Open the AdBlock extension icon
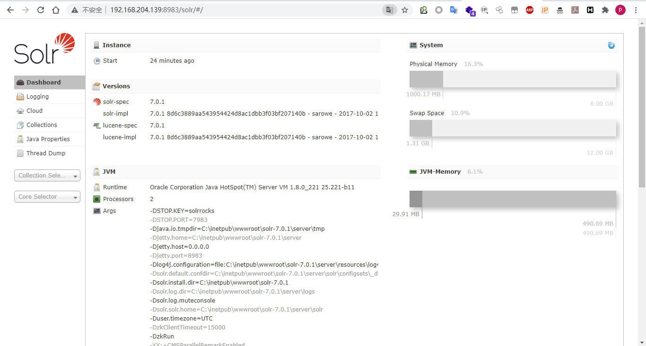The height and width of the screenshot is (346, 646). 529,9
